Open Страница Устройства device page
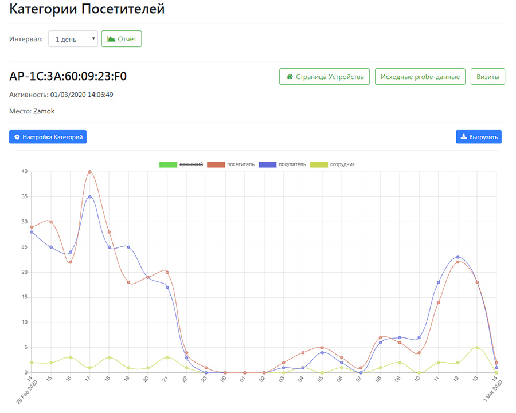This screenshot has height=413, width=516. click(325, 77)
